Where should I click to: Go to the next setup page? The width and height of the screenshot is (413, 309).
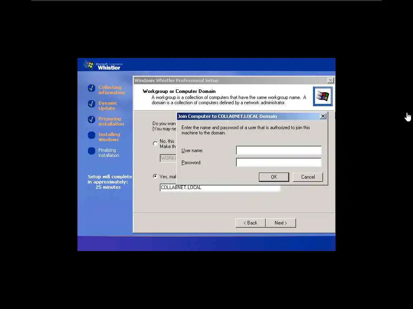tap(281, 223)
